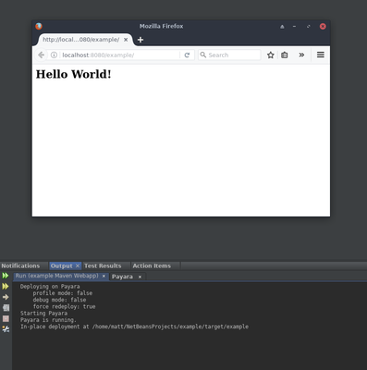
Task: Click the search magnifier icon
Action: [203, 55]
